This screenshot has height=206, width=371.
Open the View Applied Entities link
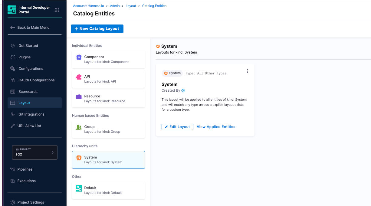(x=216, y=127)
